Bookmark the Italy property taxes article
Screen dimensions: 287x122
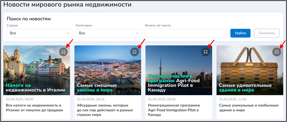point(63,52)
